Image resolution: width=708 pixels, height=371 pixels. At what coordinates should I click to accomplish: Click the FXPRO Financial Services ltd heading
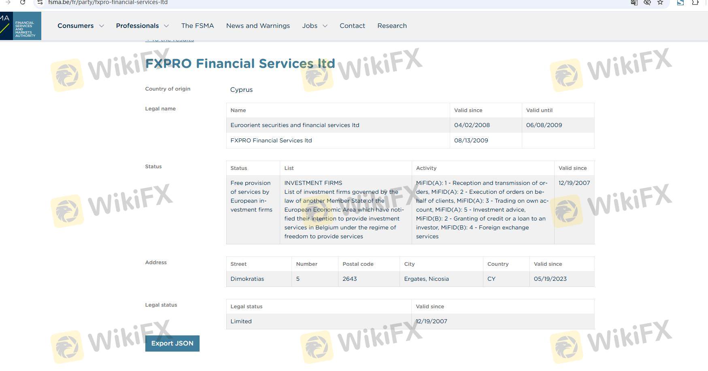coord(240,64)
